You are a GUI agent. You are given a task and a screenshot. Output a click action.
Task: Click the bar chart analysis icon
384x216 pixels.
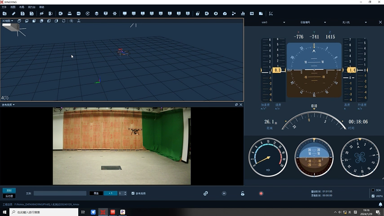(243, 13)
